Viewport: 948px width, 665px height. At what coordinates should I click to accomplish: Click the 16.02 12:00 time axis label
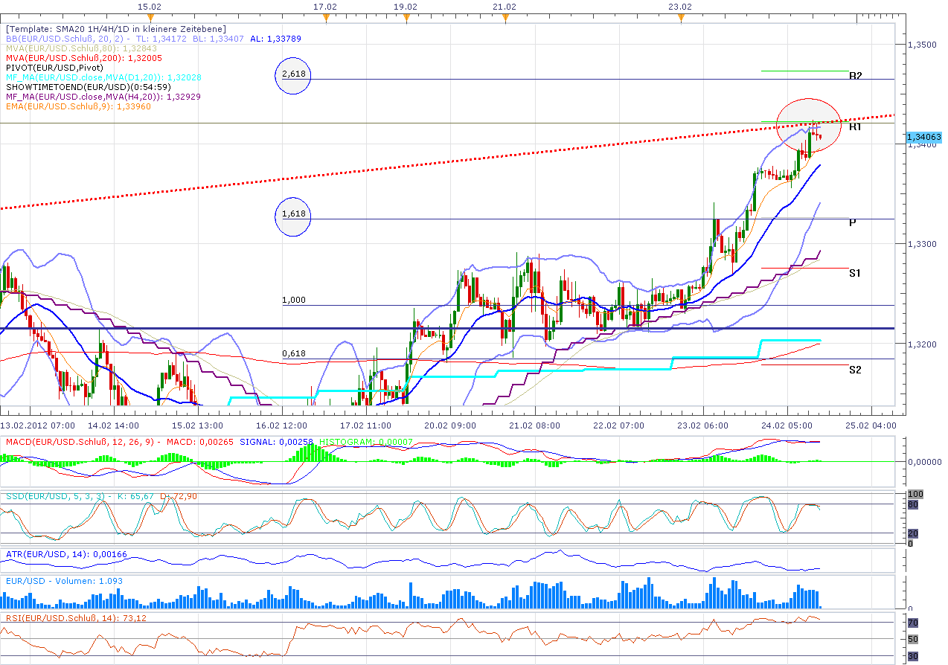point(283,425)
